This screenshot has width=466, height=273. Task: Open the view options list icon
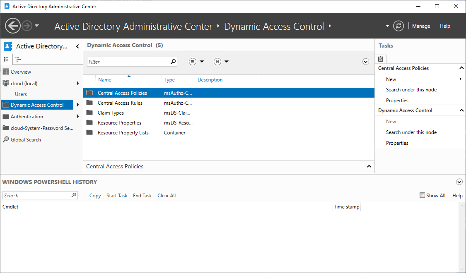tap(193, 61)
